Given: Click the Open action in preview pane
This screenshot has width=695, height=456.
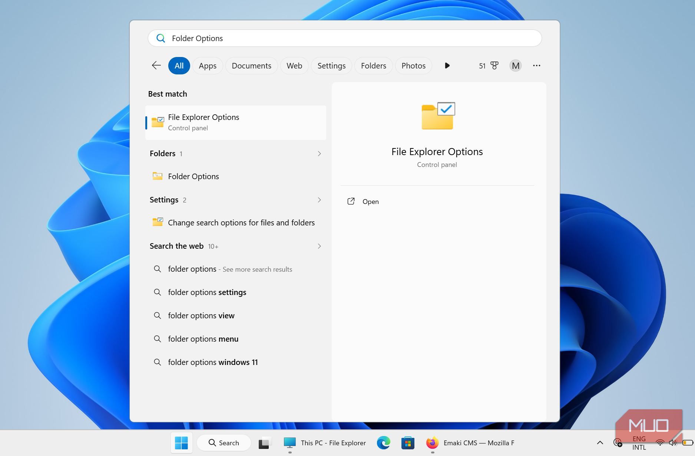Looking at the screenshot, I should (x=363, y=201).
